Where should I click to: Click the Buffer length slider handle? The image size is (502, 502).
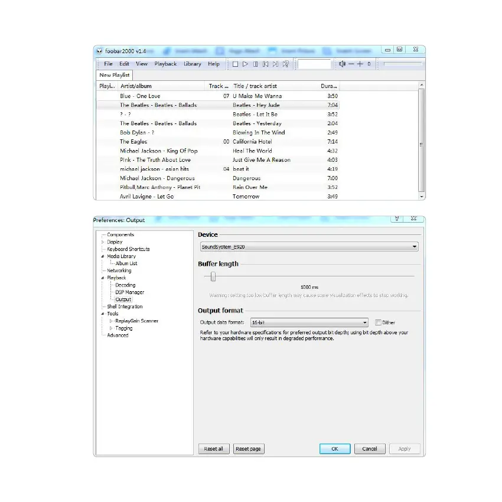click(213, 276)
